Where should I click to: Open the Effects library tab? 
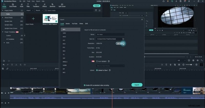pos(44,5)
